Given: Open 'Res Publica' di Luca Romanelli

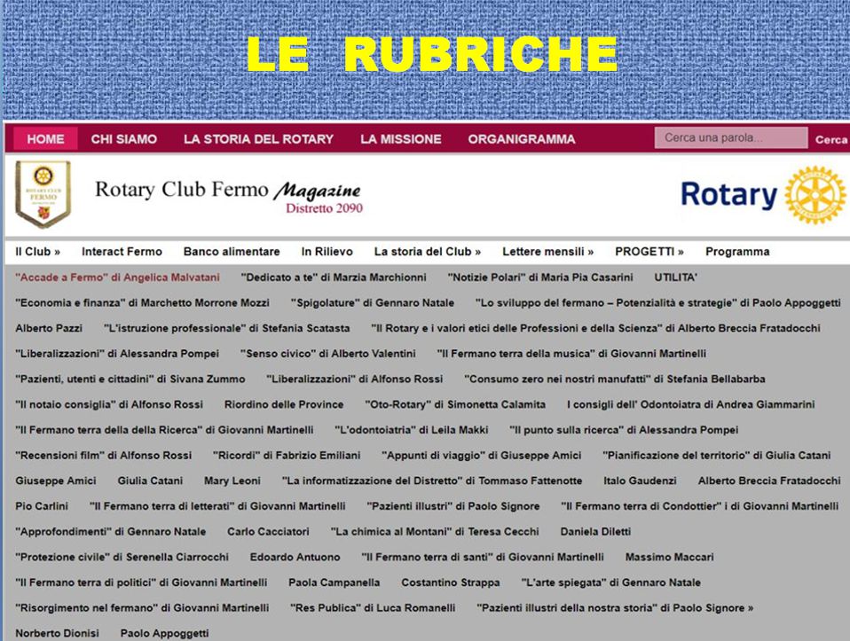Looking at the screenshot, I should click(x=373, y=608).
